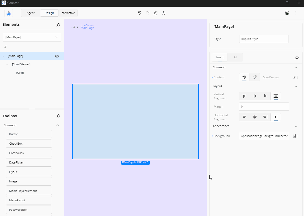304x216 pixels.
Task: Click the Margin input field
Action: [264, 107]
